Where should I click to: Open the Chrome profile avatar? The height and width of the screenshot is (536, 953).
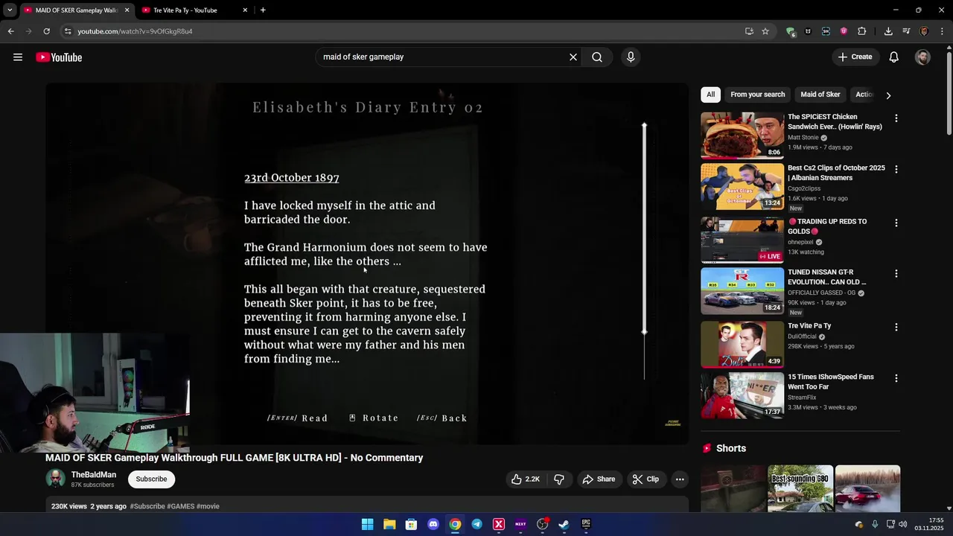click(x=924, y=31)
